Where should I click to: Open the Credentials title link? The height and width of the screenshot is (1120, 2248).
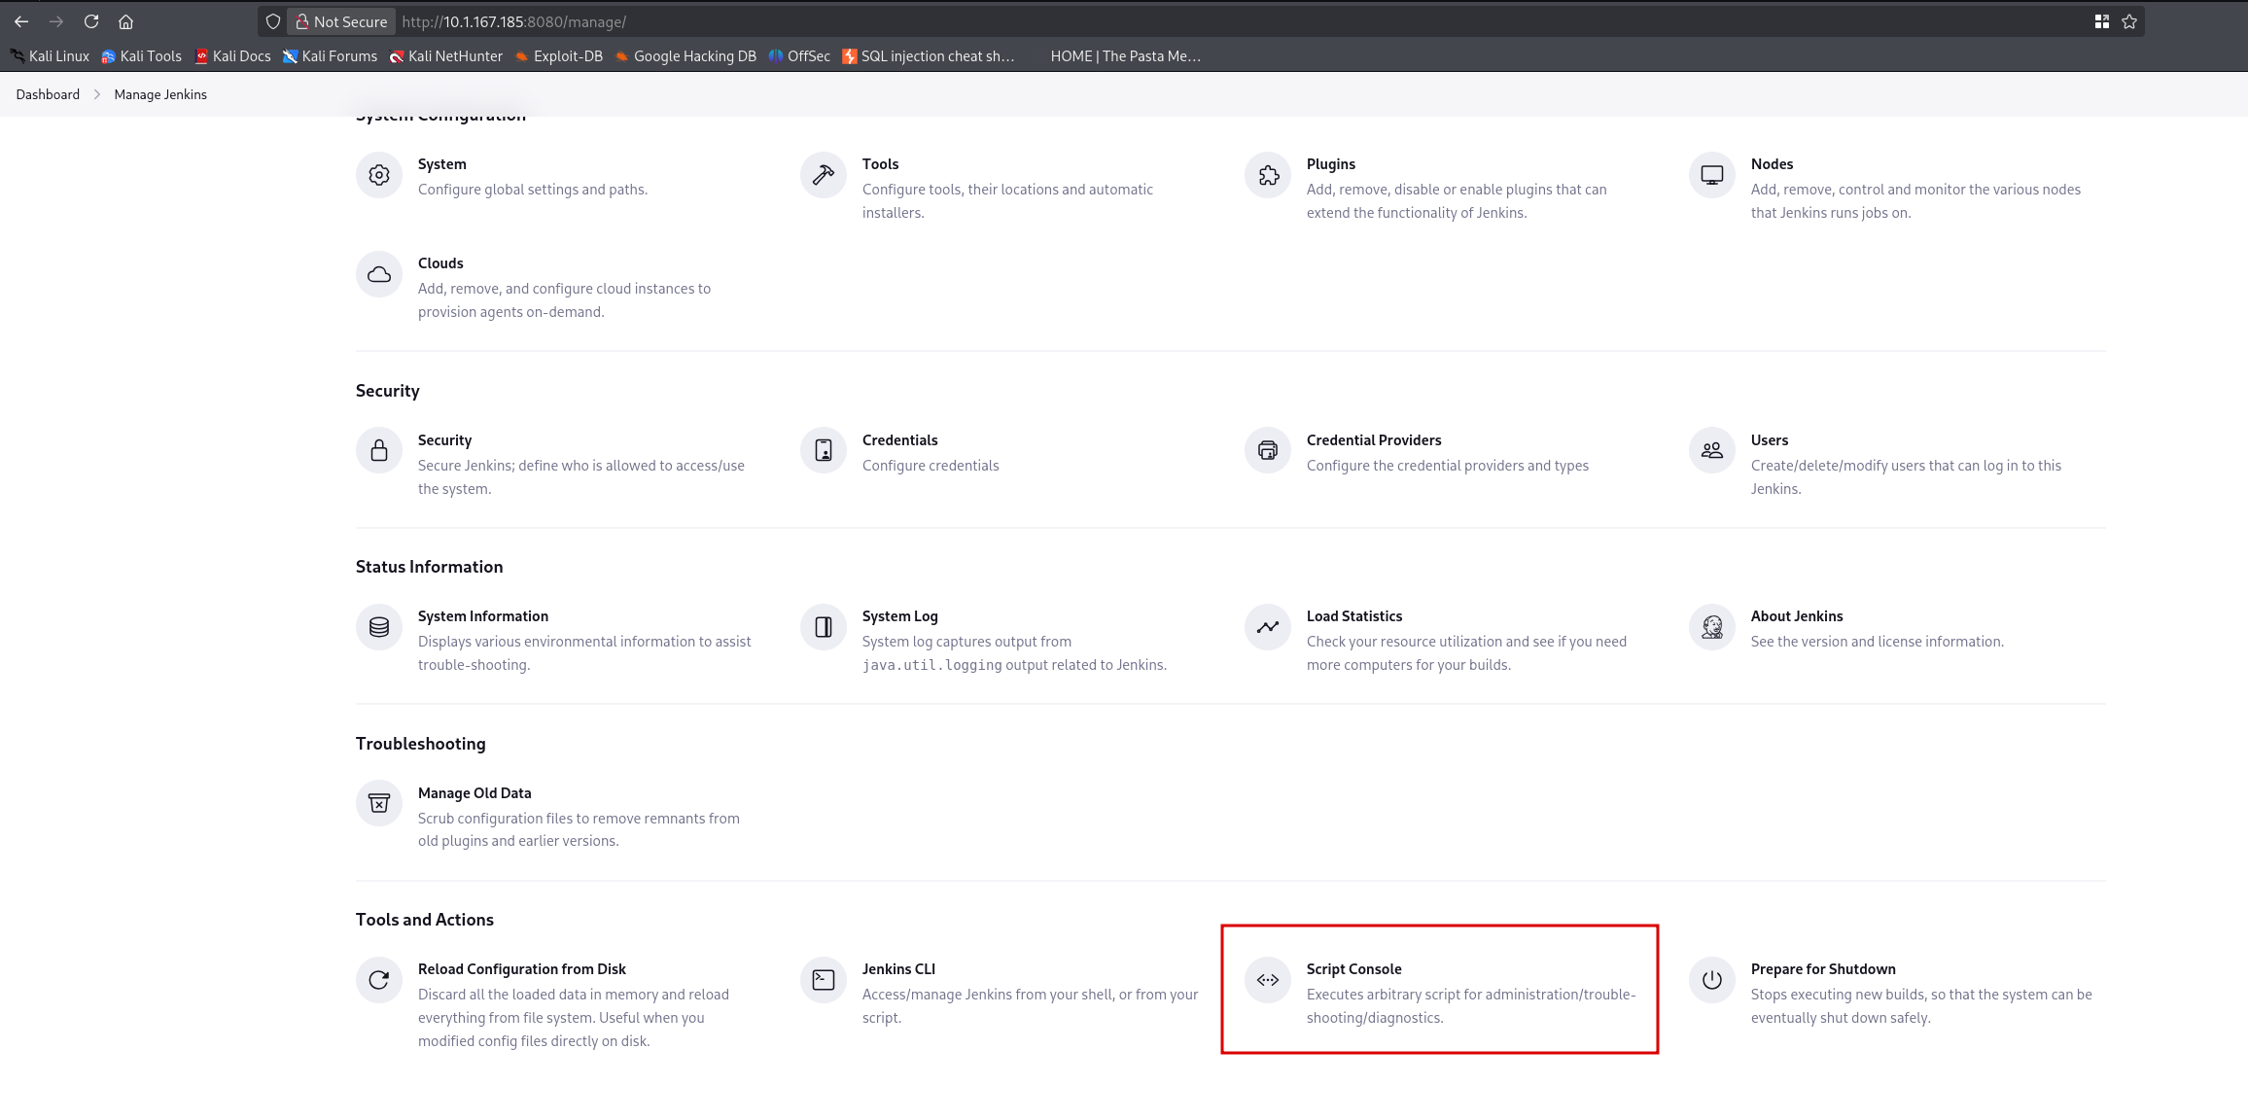(899, 440)
